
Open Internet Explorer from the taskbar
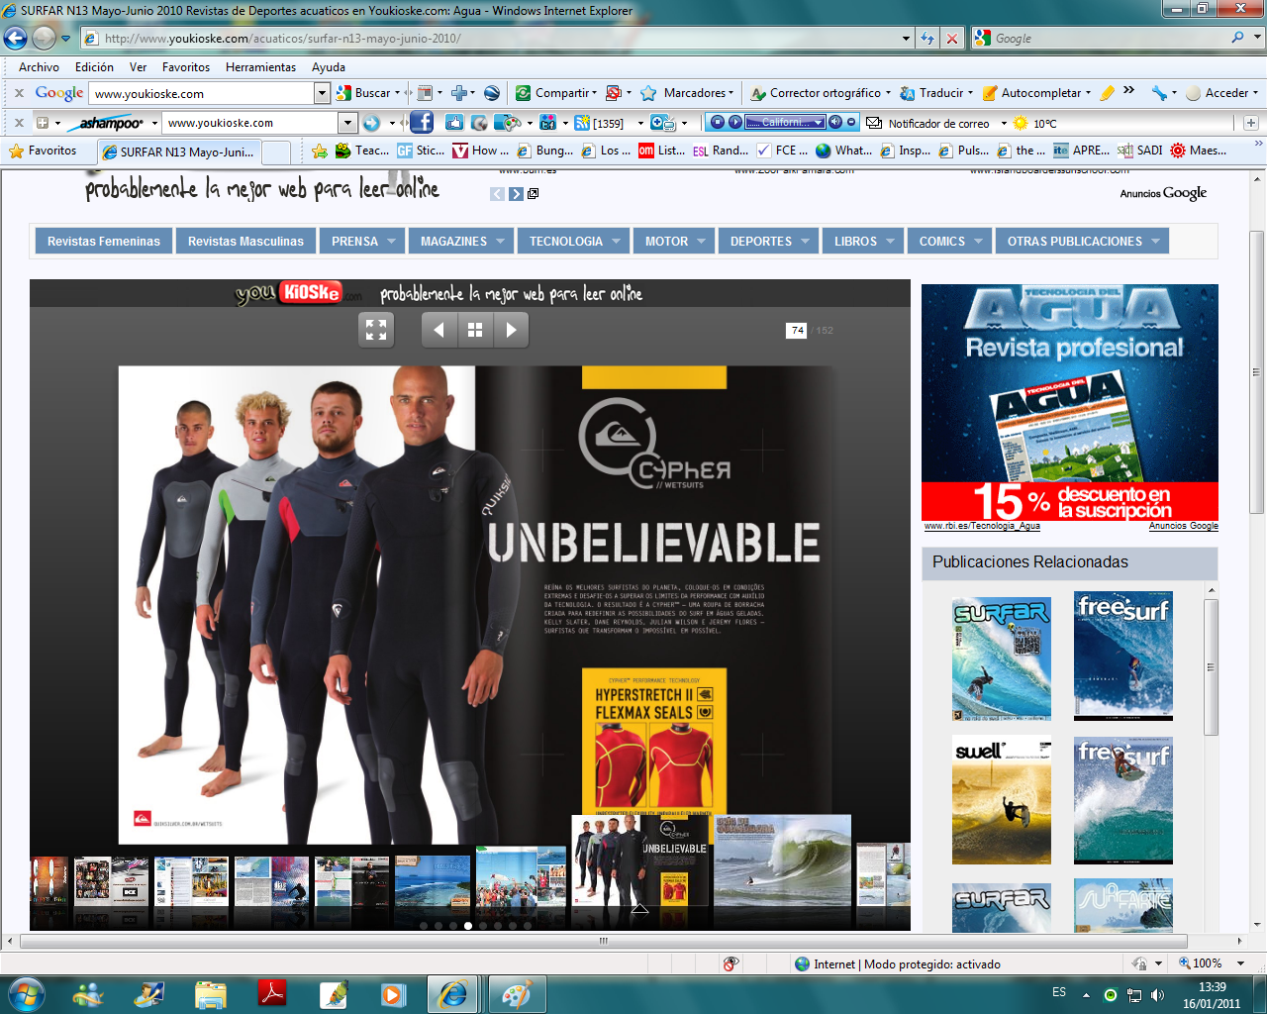(453, 994)
